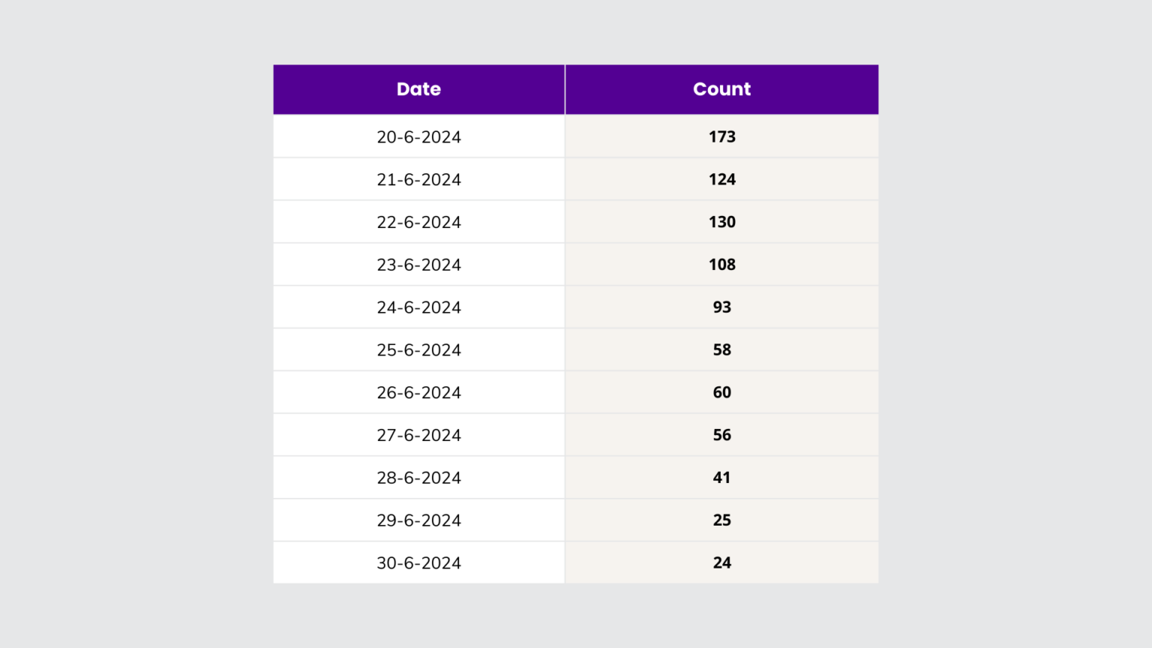Select the 23-6-2024 date cell
The height and width of the screenshot is (648, 1152).
pos(418,265)
